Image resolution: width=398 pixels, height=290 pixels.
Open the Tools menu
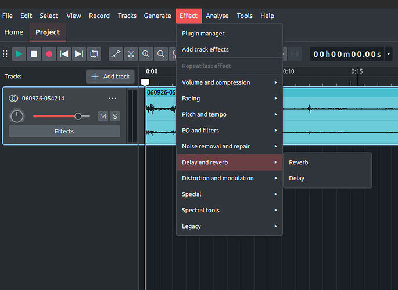pyautogui.click(x=245, y=16)
